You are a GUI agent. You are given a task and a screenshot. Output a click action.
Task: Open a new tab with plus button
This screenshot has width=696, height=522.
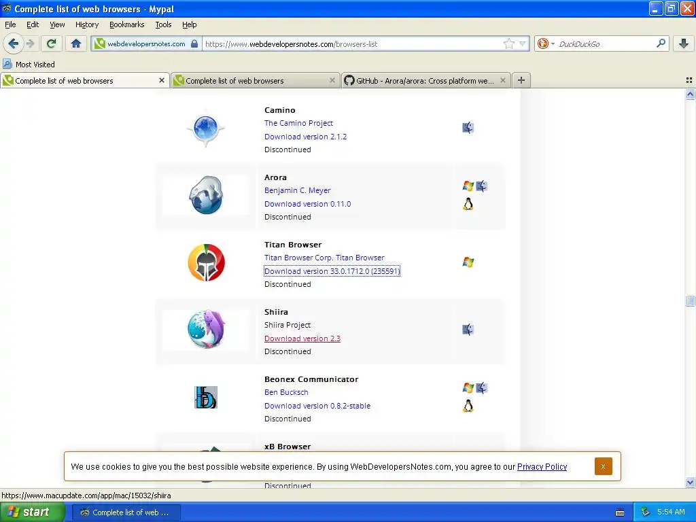(521, 80)
